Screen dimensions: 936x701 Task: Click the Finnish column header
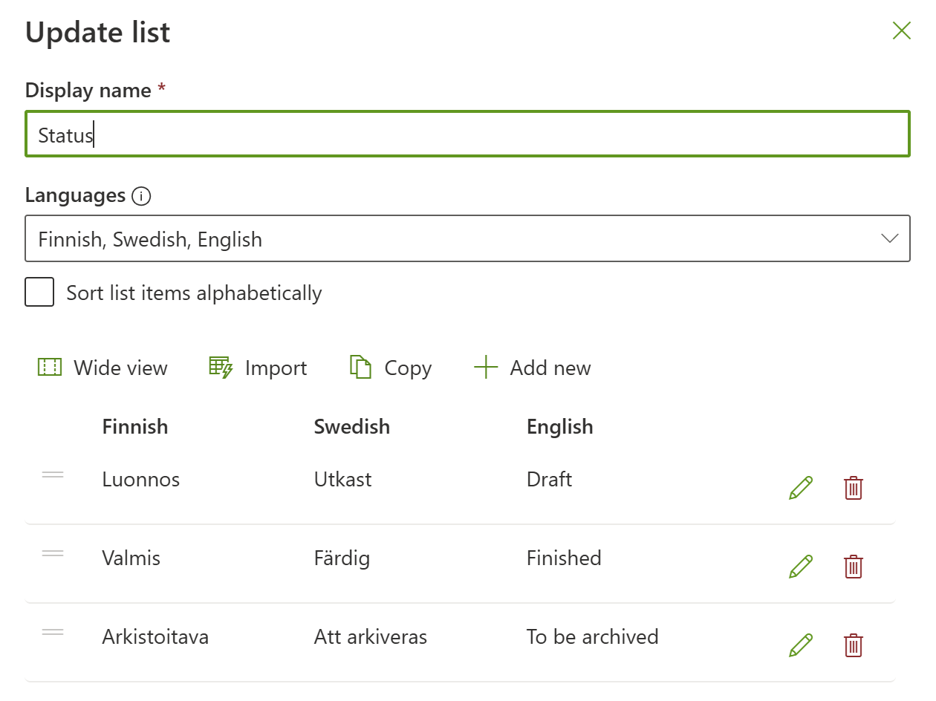point(135,427)
